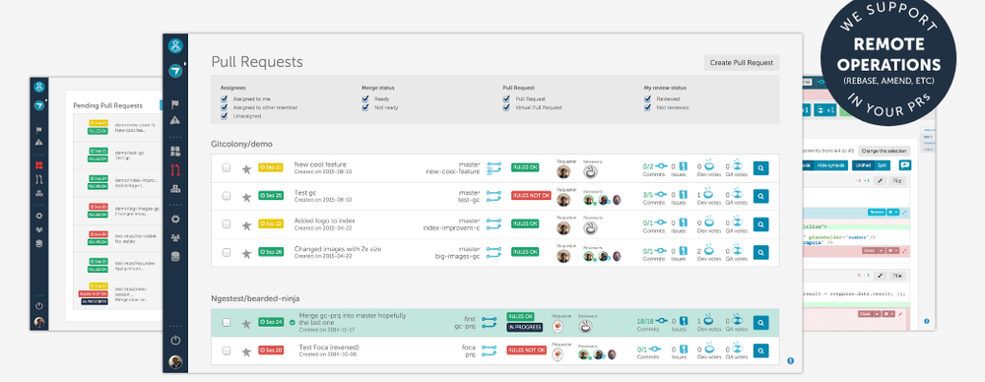The height and width of the screenshot is (382, 985).
Task: Select the checkbox for New cool feature row
Action: pyautogui.click(x=227, y=168)
